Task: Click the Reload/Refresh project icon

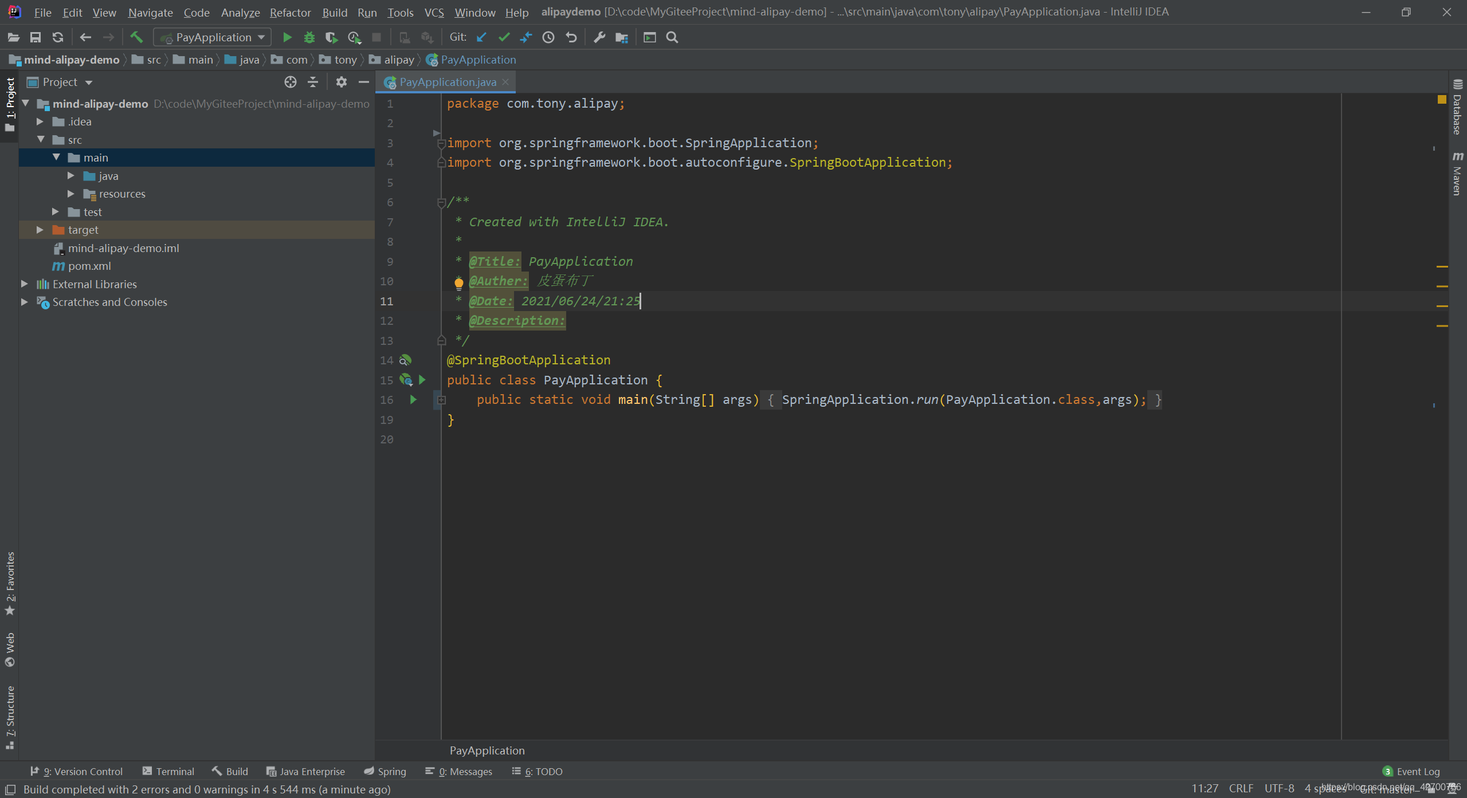Action: (59, 37)
